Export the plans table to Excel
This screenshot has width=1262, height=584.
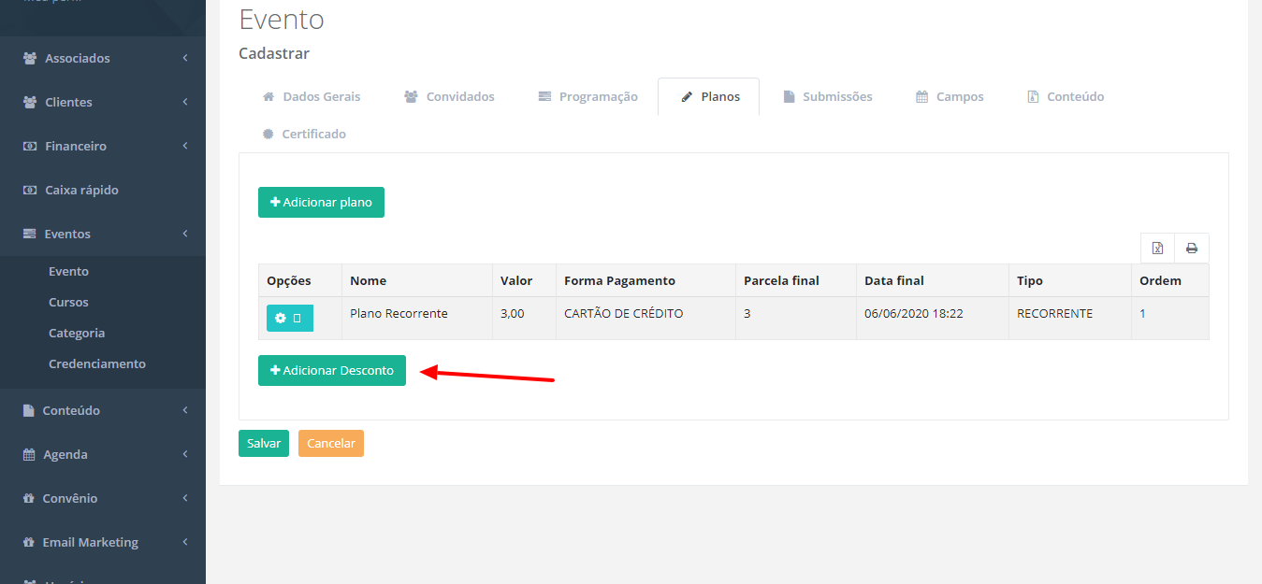point(1157,249)
